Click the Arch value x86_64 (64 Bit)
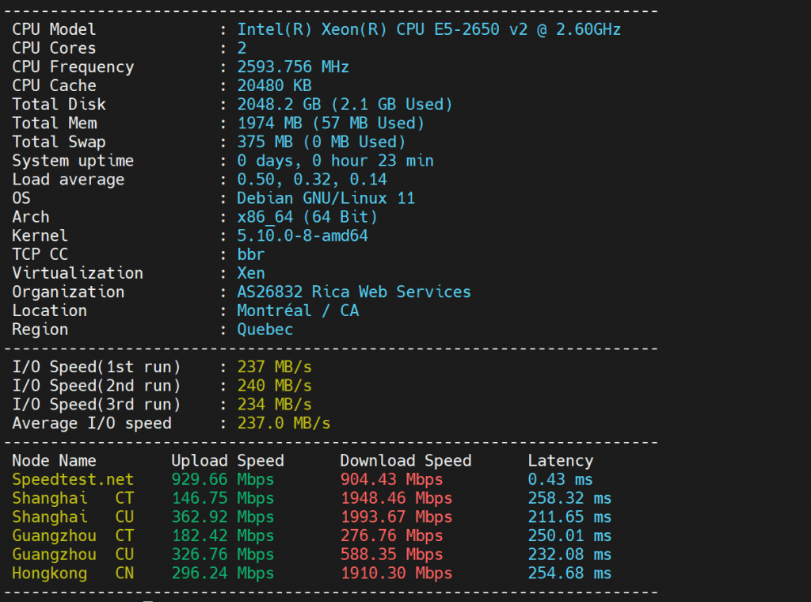 pos(307,217)
